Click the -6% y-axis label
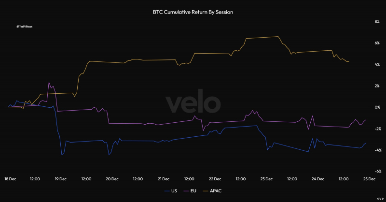This screenshot has width=386, height=202. (378, 171)
